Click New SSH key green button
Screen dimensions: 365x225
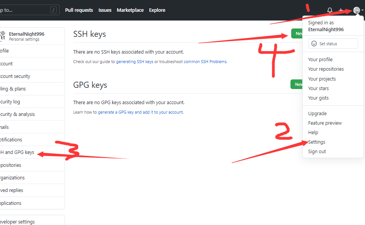click(297, 33)
